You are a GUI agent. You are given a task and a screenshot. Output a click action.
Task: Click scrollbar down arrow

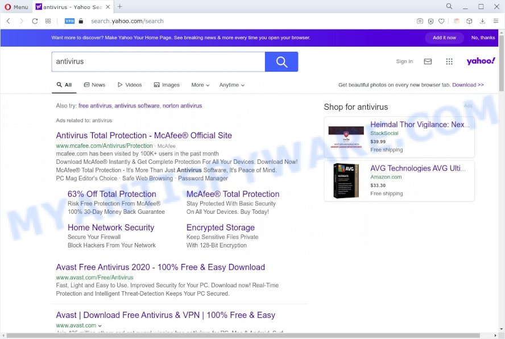[x=502, y=329]
